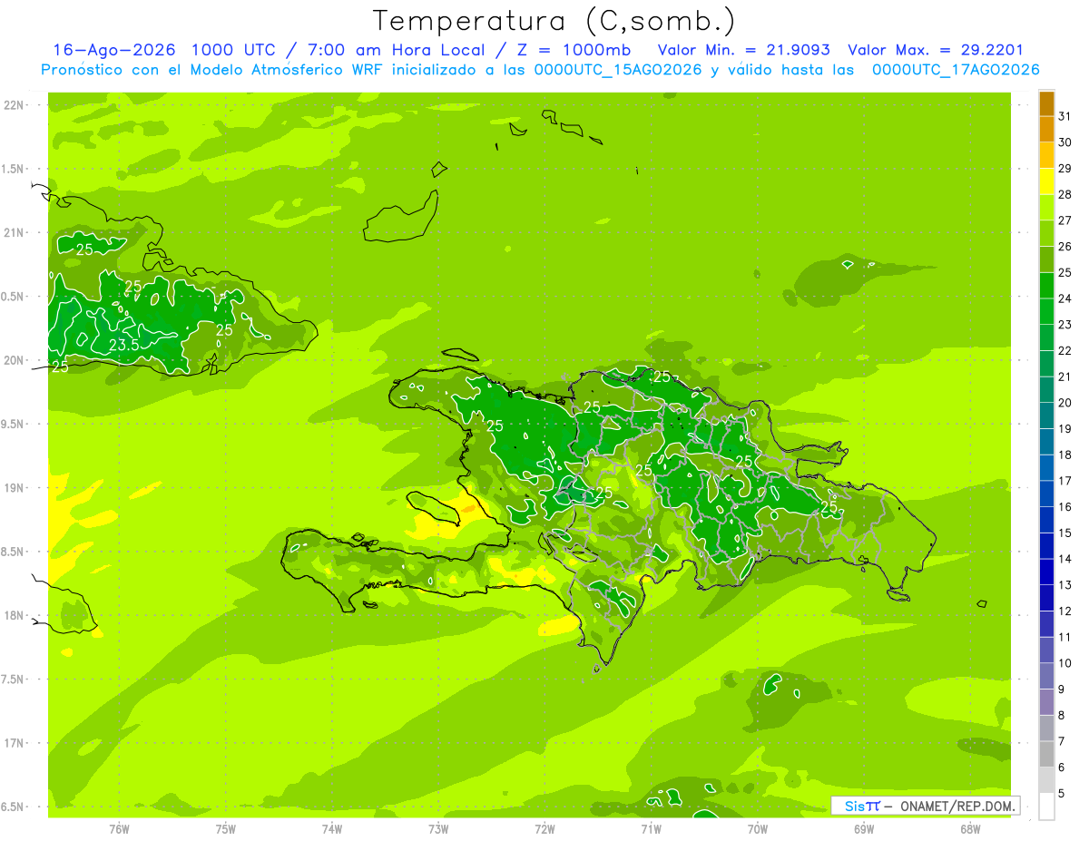Click the "Valor Max. = 29.2201" readout
Screen dimensions: 1089x841
click(x=935, y=50)
